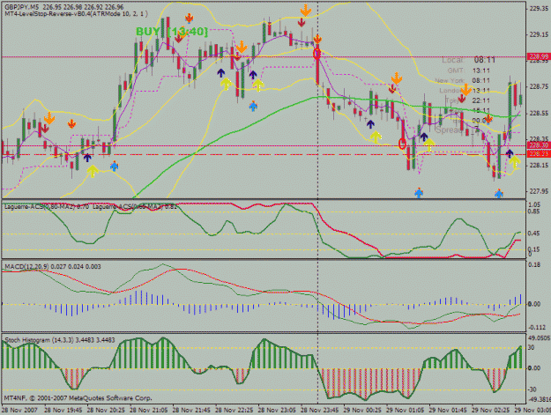The image size is (551, 415).
Task: Click 28 Nov 19:45 time label
Action: pyautogui.click(x=63, y=410)
